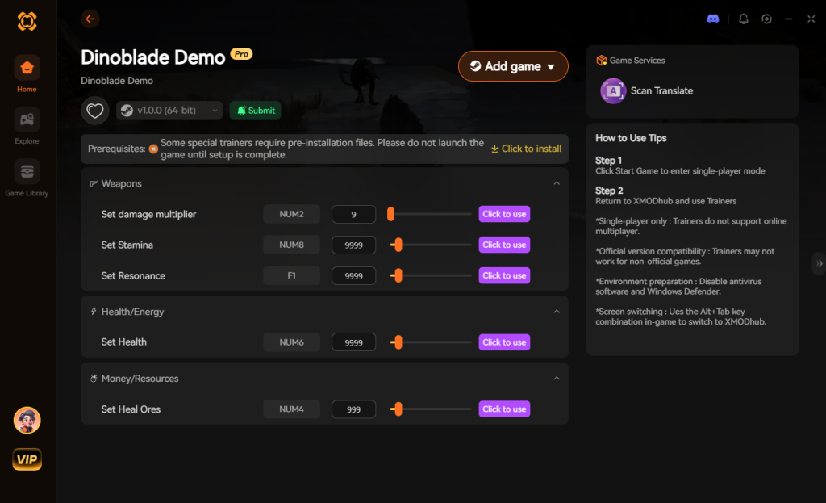Click the Health/Energy lightning icon
Image resolution: width=826 pixels, height=503 pixels.
[94, 312]
